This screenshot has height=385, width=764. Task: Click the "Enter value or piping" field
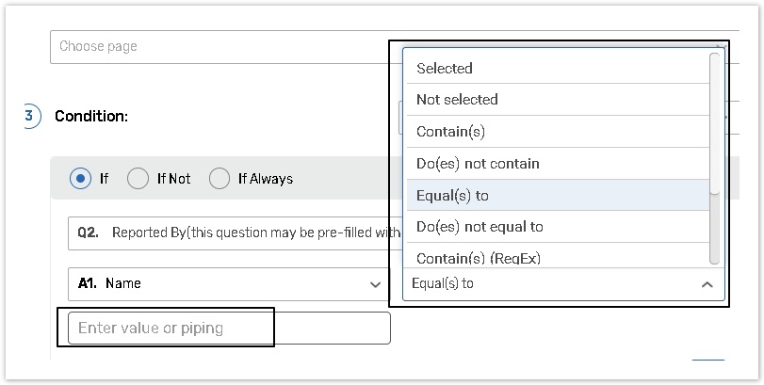pos(229,328)
